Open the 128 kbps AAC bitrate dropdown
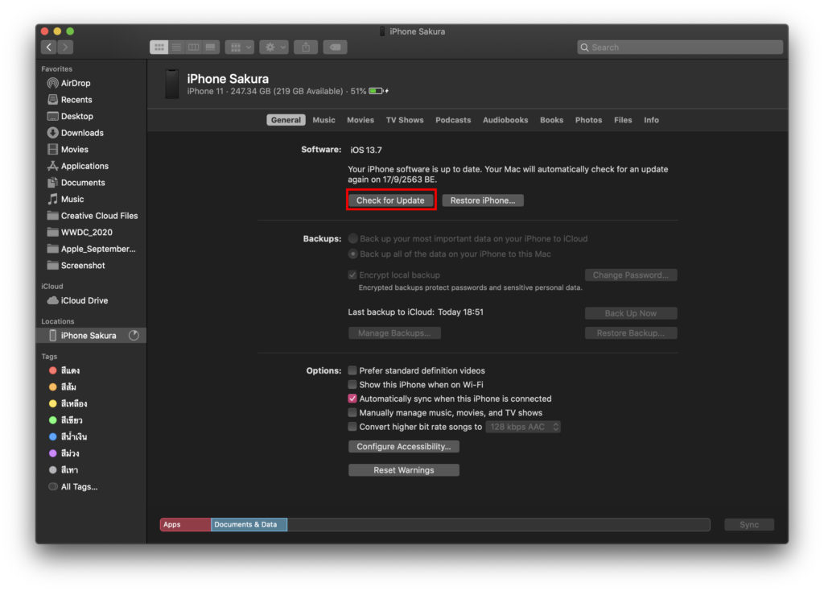Viewport: 824px width, 591px height. [x=523, y=427]
